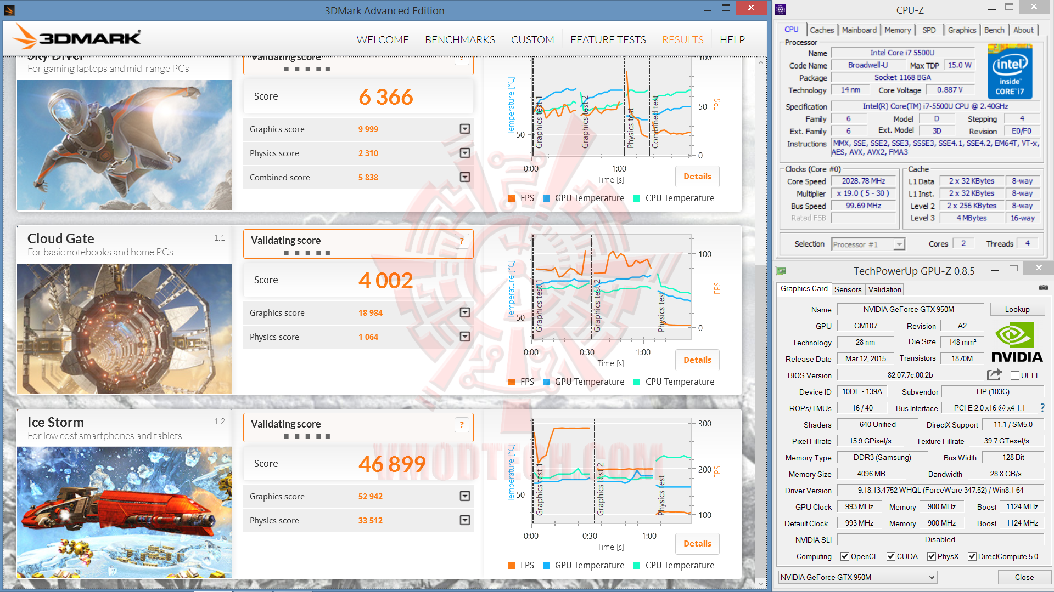Click the Intel Core i7 badge
Screen dimensions: 1054x592
pyautogui.click(x=1010, y=72)
